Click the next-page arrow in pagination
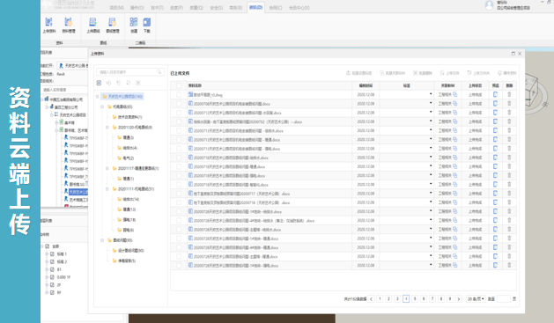Image resolution: width=554 pixels, height=323 pixels. [459, 299]
